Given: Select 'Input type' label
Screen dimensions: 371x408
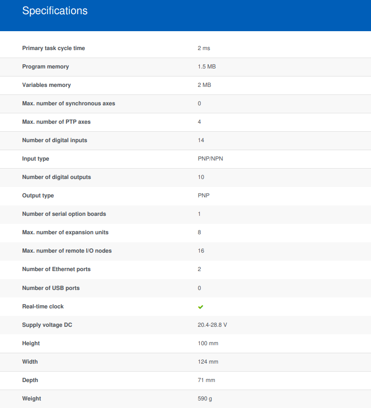Looking at the screenshot, I should 36,159.
